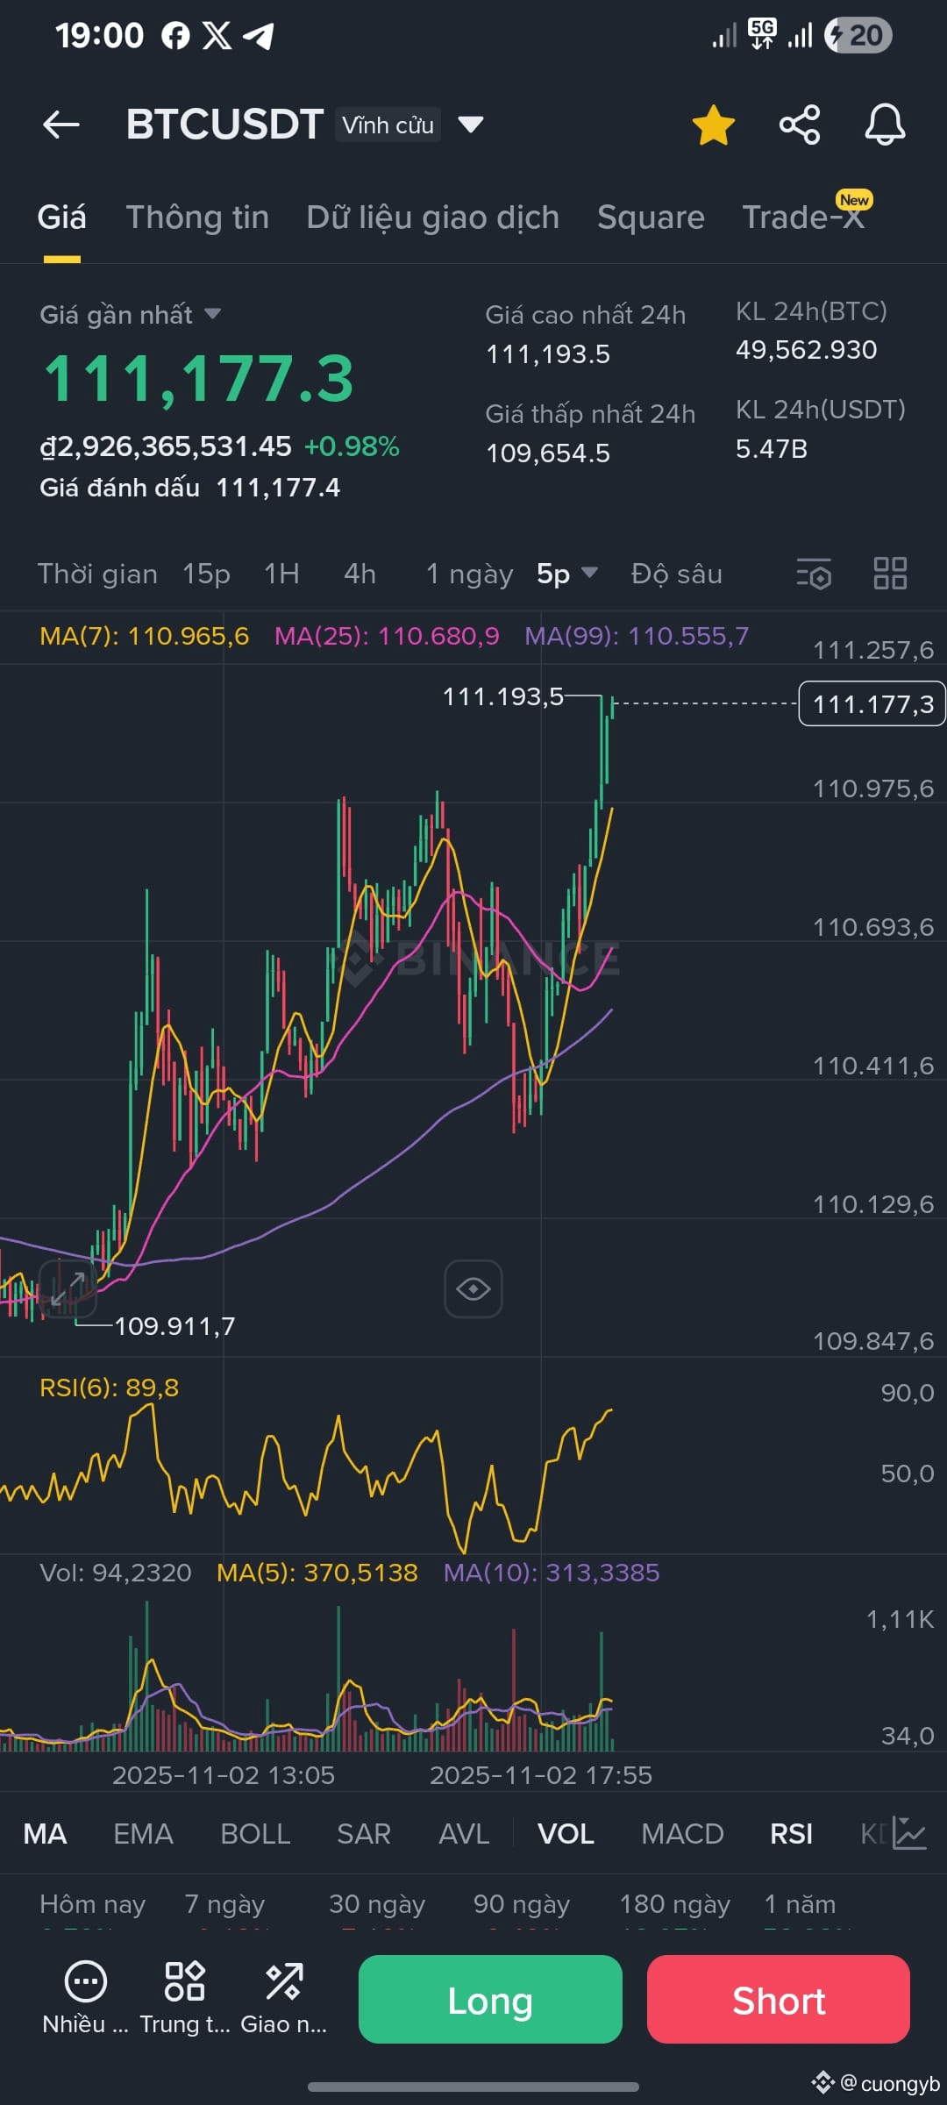Viewport: 947px width, 2105px height.
Task: Open the Vĩnh cửu contract label
Action: 388,125
